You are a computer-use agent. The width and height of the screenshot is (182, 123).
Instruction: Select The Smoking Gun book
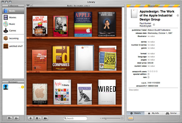pos(39,60)
